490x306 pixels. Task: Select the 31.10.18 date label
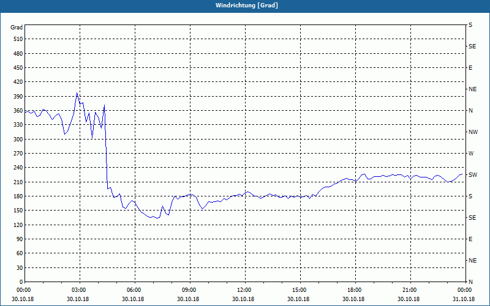coord(464,299)
